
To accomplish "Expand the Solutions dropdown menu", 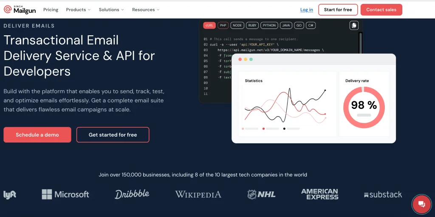I will [x=111, y=10].
